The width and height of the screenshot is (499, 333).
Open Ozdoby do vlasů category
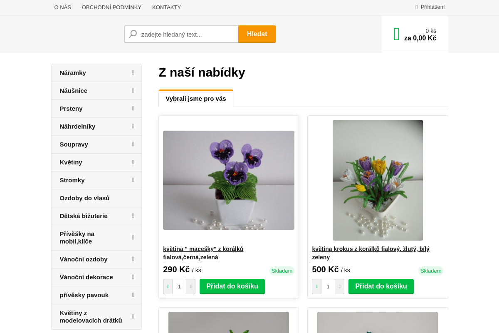(x=84, y=198)
